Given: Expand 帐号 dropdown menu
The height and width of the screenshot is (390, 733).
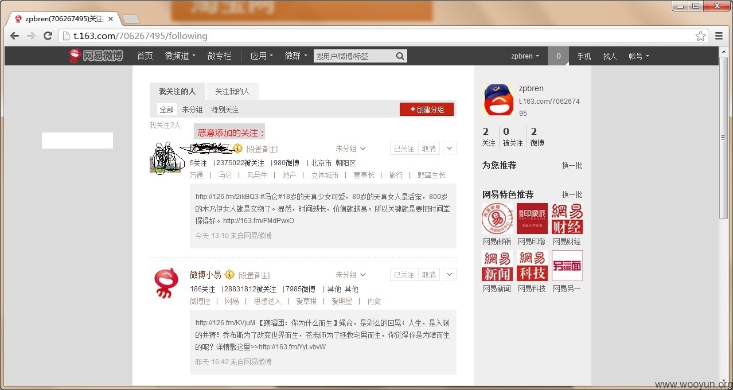Looking at the screenshot, I should point(638,56).
